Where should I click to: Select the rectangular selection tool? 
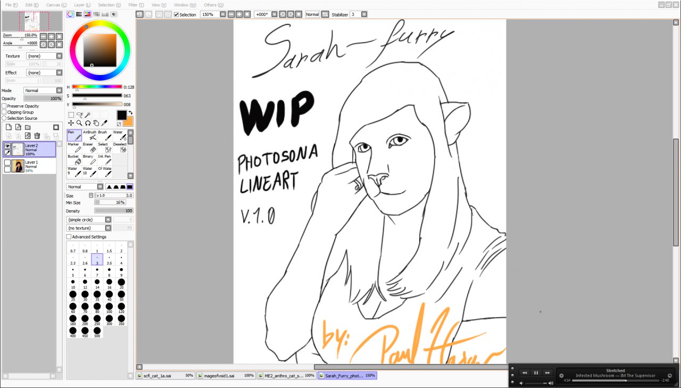click(x=71, y=115)
